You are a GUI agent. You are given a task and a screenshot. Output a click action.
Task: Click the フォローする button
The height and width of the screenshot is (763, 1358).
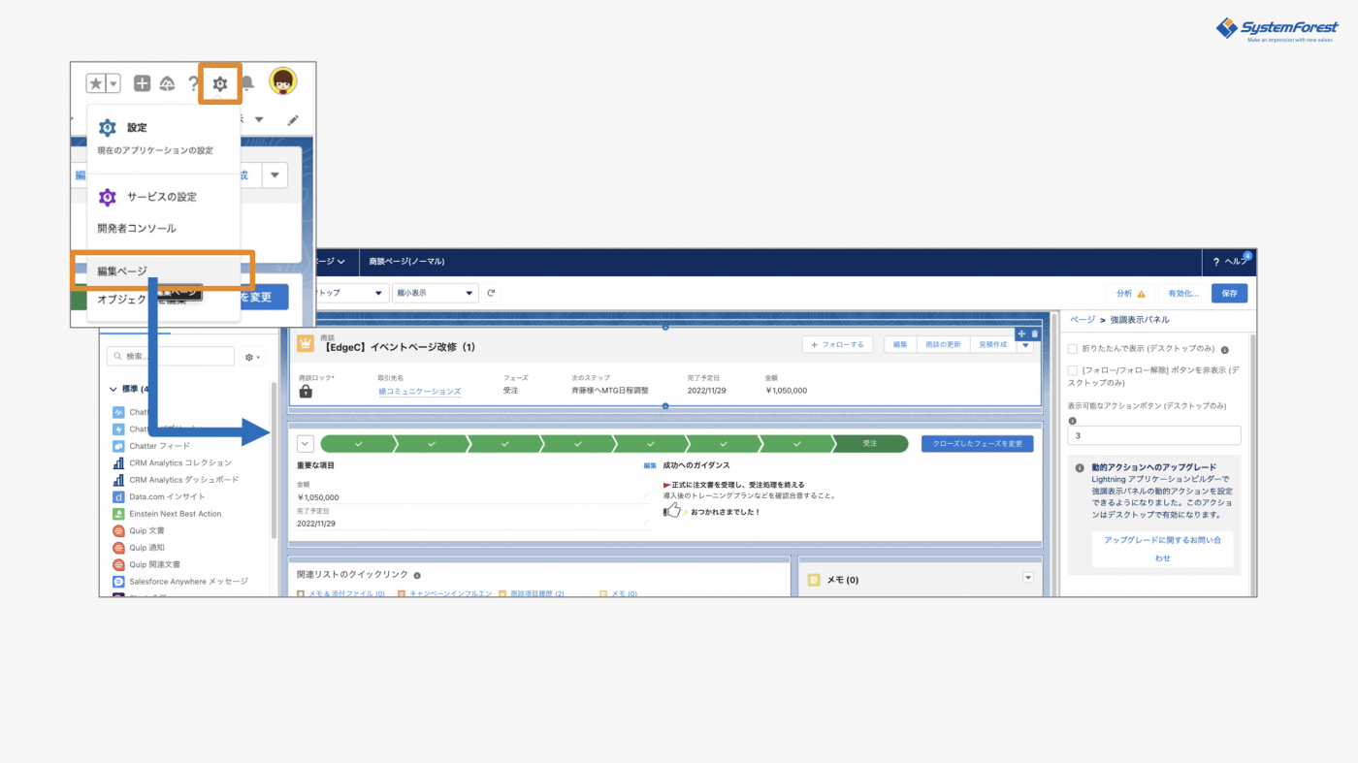(837, 344)
